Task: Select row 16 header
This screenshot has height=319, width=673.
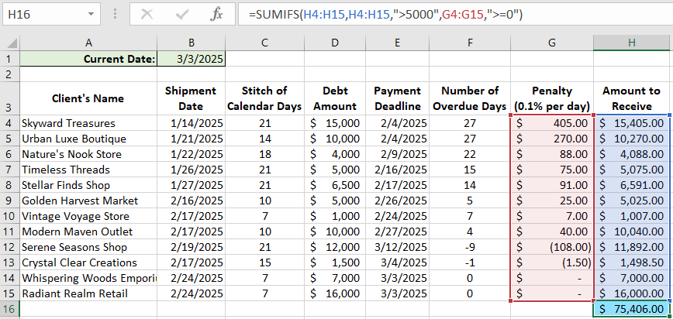Action: coord(9,309)
